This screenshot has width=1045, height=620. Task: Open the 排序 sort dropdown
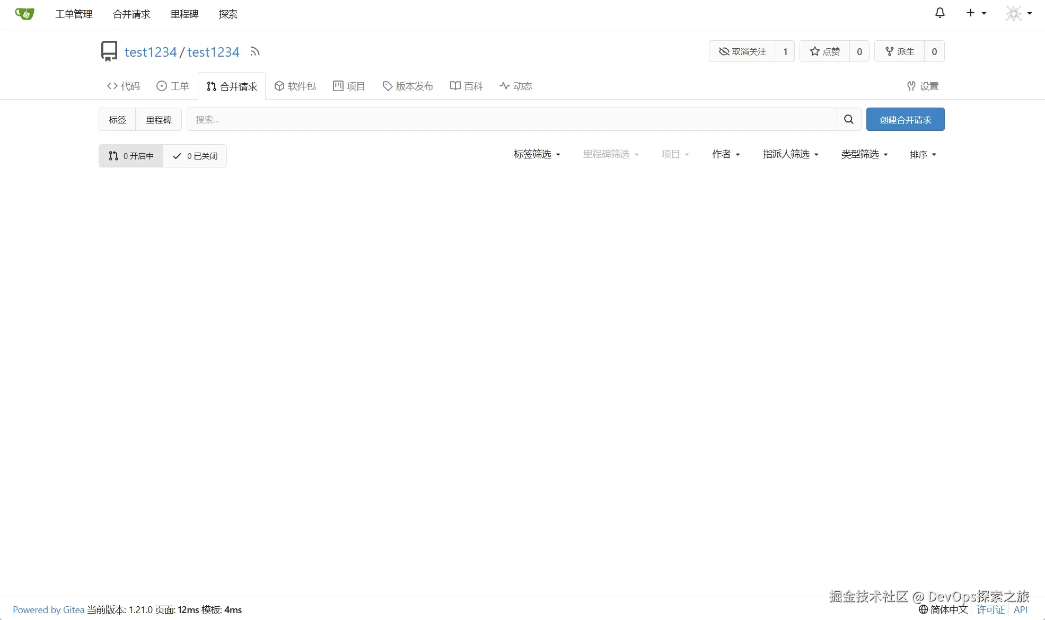(x=923, y=155)
